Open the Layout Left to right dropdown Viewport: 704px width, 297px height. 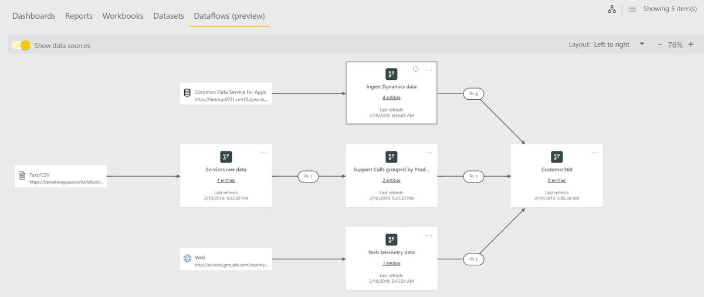pyautogui.click(x=618, y=45)
